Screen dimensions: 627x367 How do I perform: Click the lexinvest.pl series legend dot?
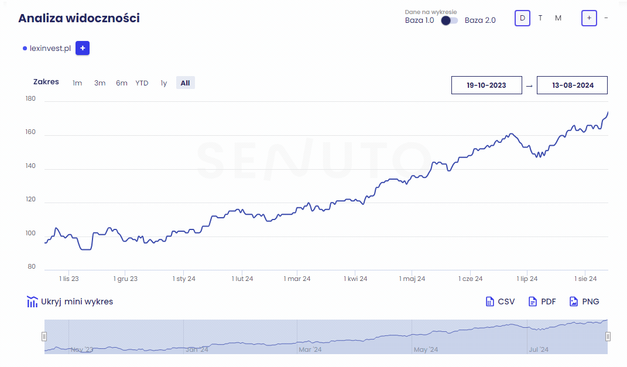[25, 49]
